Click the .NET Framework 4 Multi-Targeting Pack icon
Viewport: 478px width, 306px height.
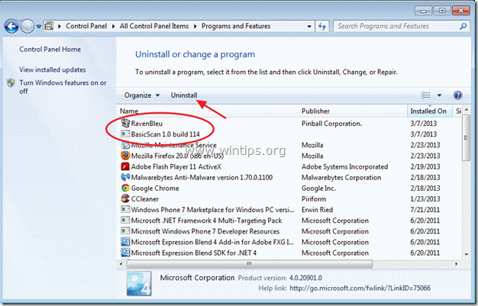pos(125,221)
